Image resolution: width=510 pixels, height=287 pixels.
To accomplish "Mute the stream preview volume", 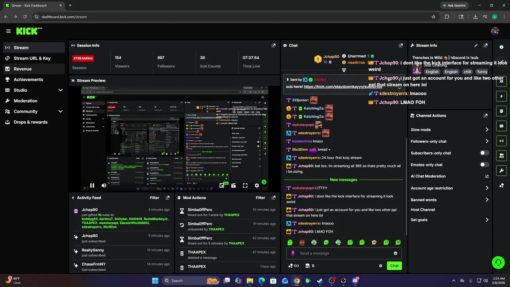I will (x=104, y=185).
